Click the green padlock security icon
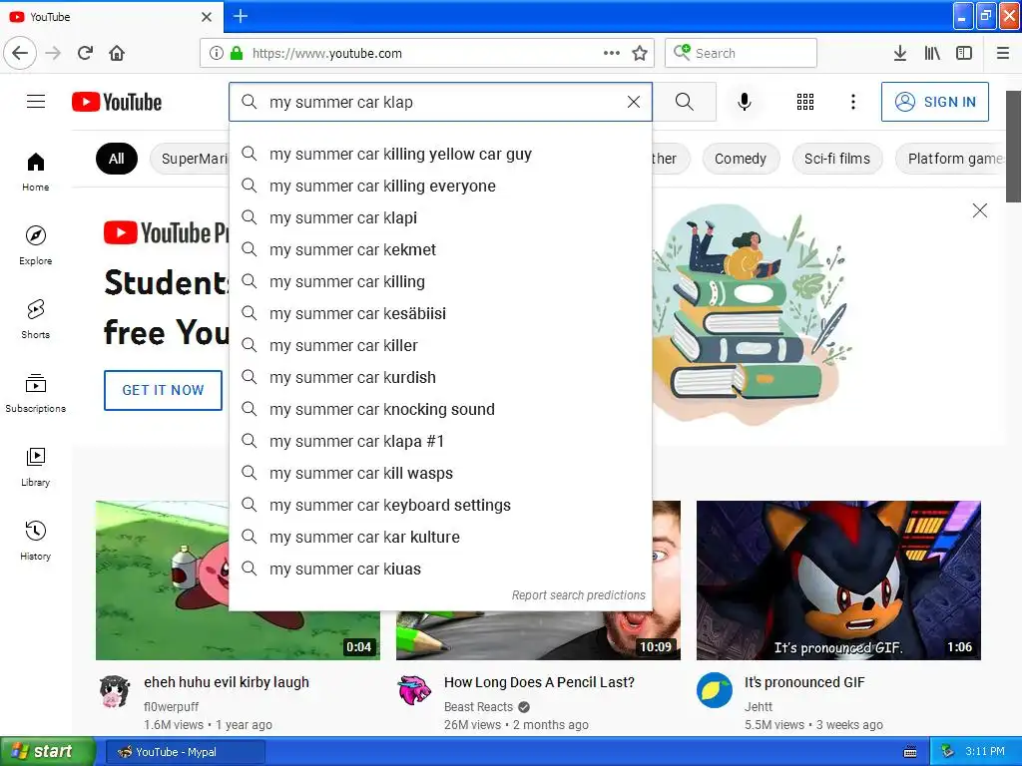The height and width of the screenshot is (766, 1022). [x=237, y=53]
